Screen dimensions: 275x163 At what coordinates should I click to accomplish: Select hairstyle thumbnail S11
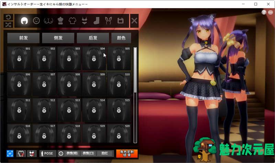[x=19, y=110]
